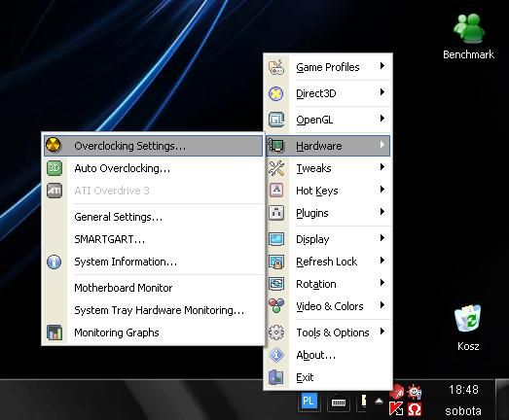
Task: Open Motherboard Monitor menu entry
Action: pyautogui.click(x=153, y=288)
